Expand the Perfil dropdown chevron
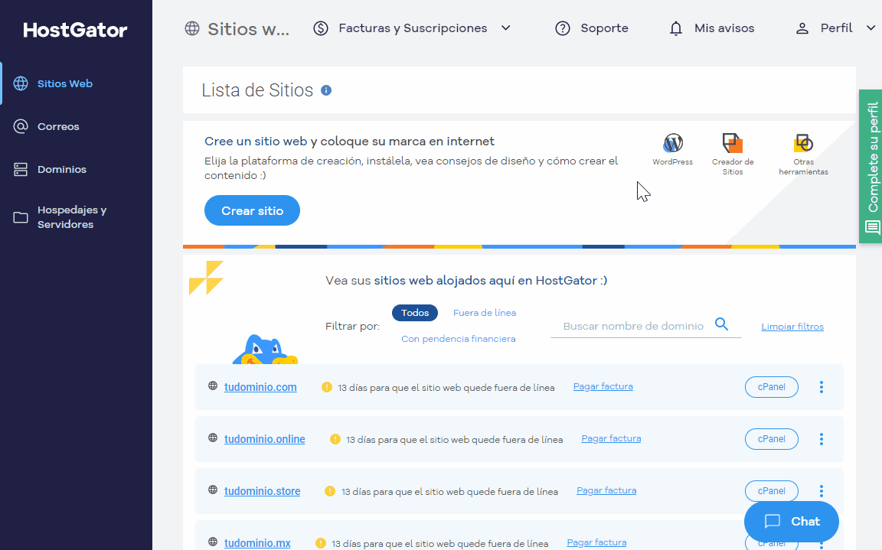 871,28
